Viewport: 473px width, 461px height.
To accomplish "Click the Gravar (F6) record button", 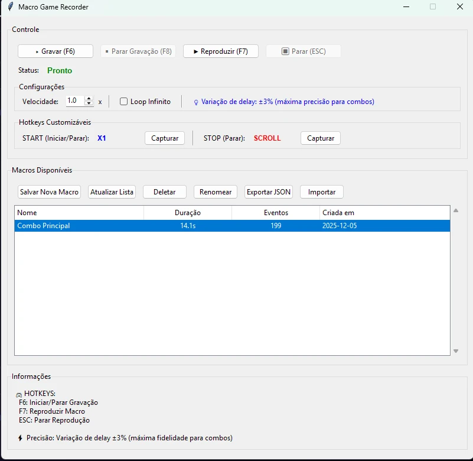I will 56,51.
